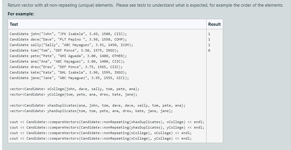Image resolution: width=291 pixels, height=150 pixels.
Task: Click the xhasDuplicates vector definition line
Action: [97, 105]
